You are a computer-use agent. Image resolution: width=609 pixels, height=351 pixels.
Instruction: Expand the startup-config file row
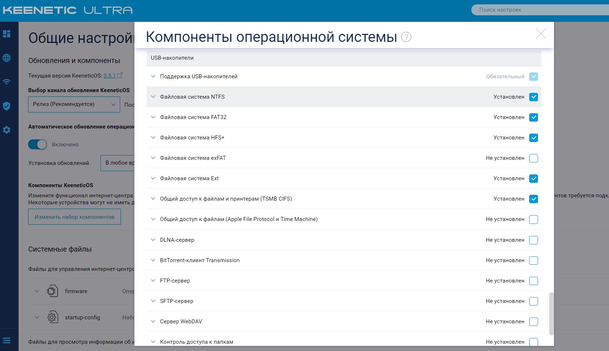click(x=37, y=318)
